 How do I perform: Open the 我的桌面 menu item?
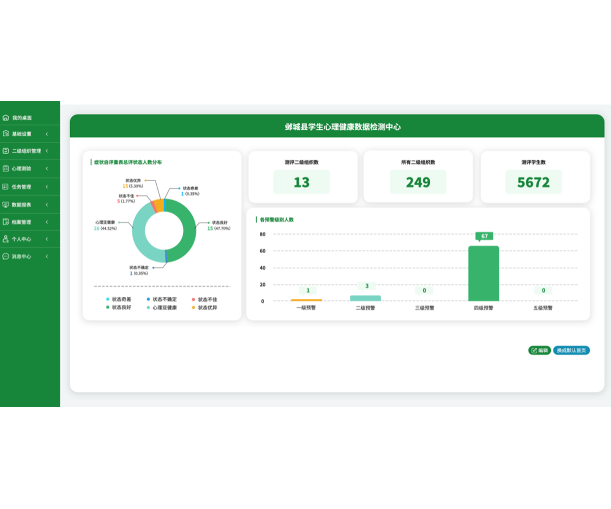22,118
